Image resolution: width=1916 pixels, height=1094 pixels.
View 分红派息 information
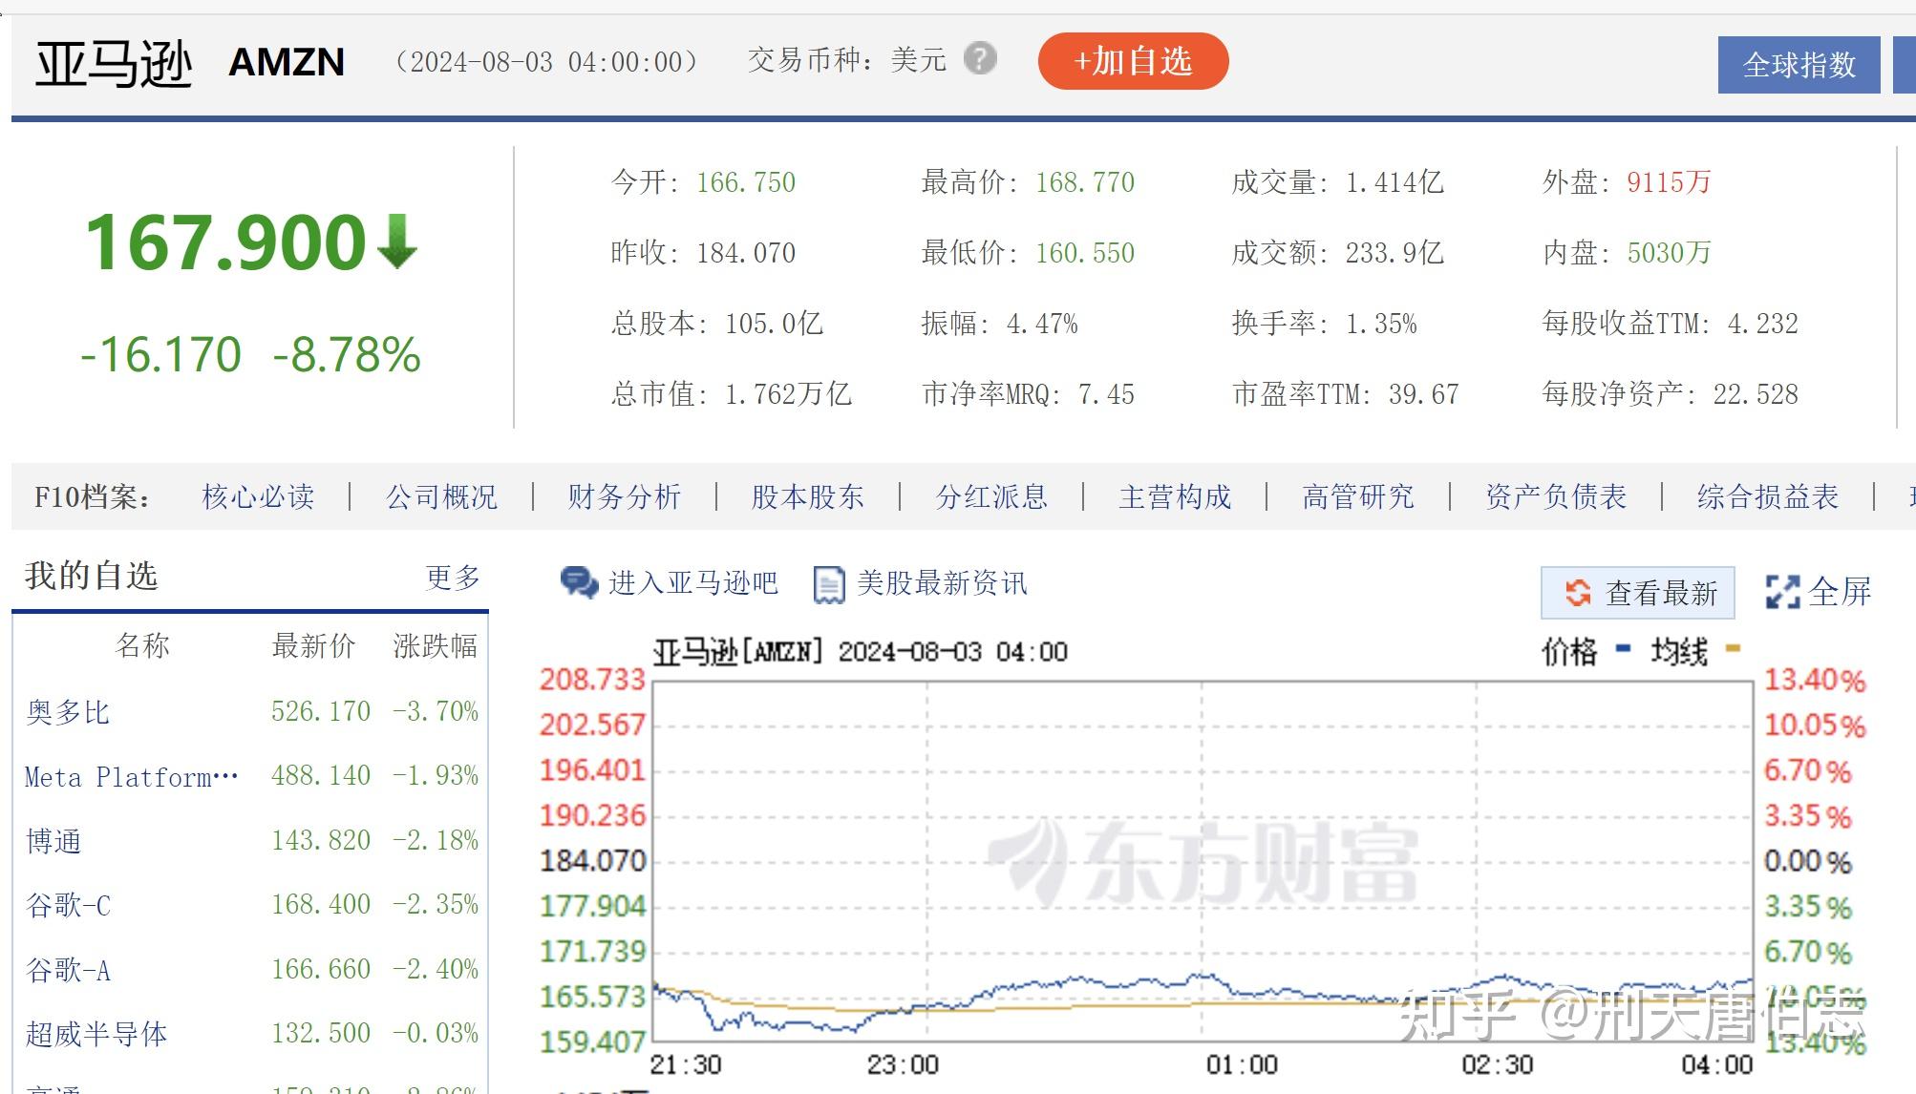[x=991, y=496]
